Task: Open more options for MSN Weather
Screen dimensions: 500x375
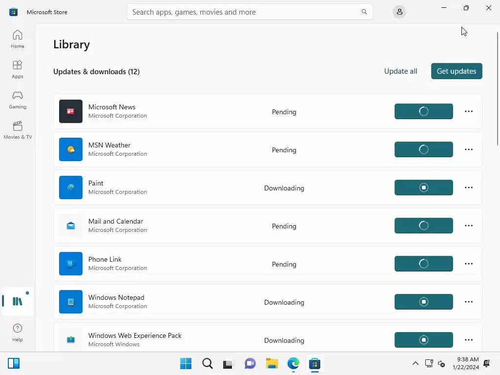Action: tap(468, 149)
